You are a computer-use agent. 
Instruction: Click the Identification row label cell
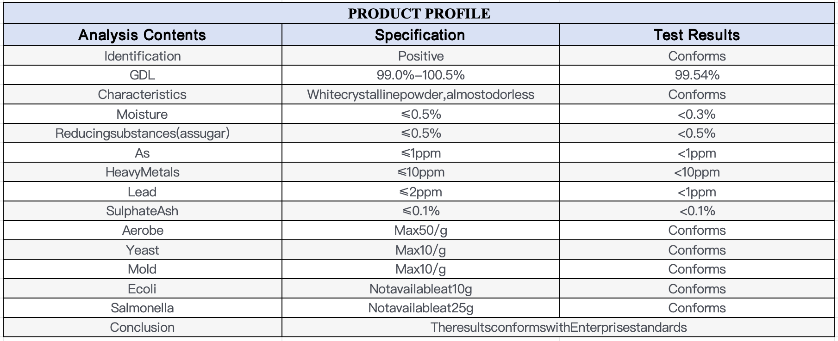click(x=143, y=56)
